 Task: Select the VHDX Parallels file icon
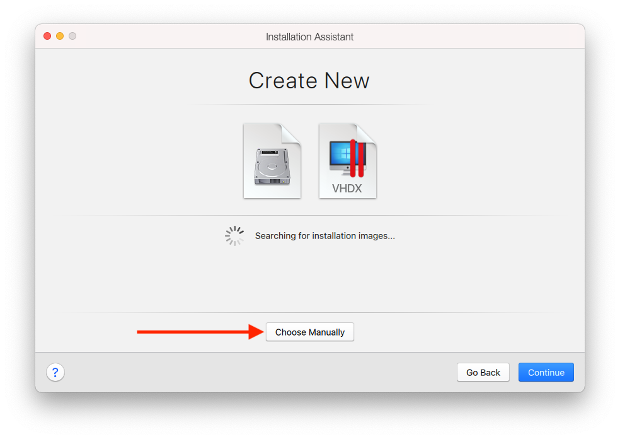pos(347,161)
